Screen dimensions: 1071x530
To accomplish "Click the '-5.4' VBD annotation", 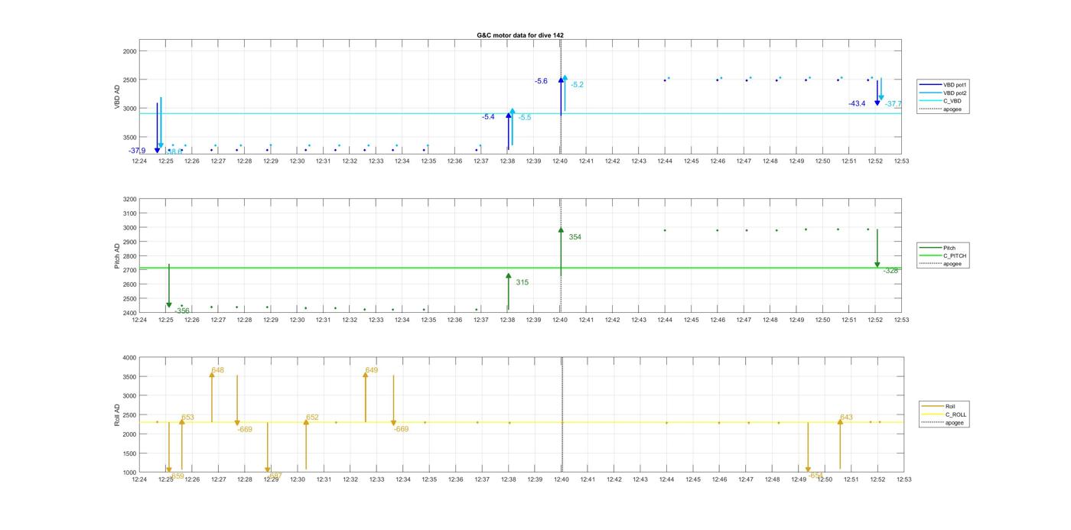I will point(488,117).
